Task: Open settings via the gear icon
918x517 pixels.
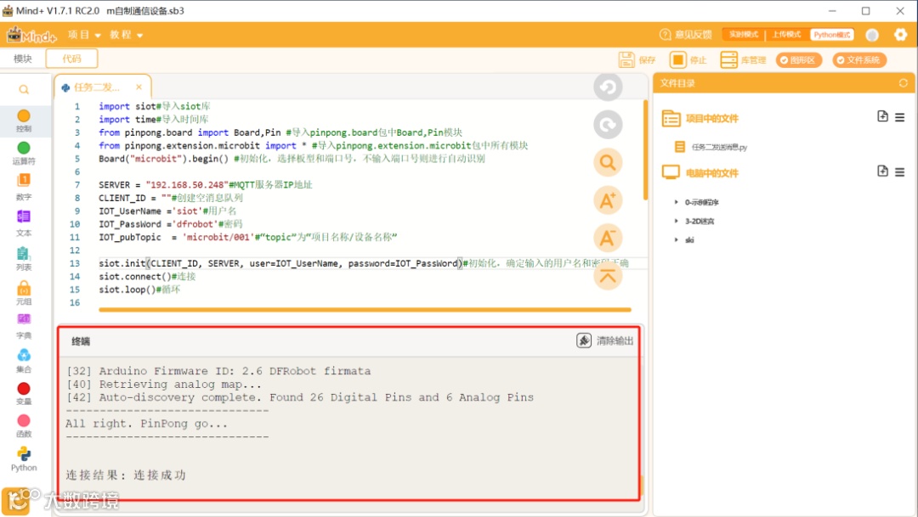Action: pos(900,35)
